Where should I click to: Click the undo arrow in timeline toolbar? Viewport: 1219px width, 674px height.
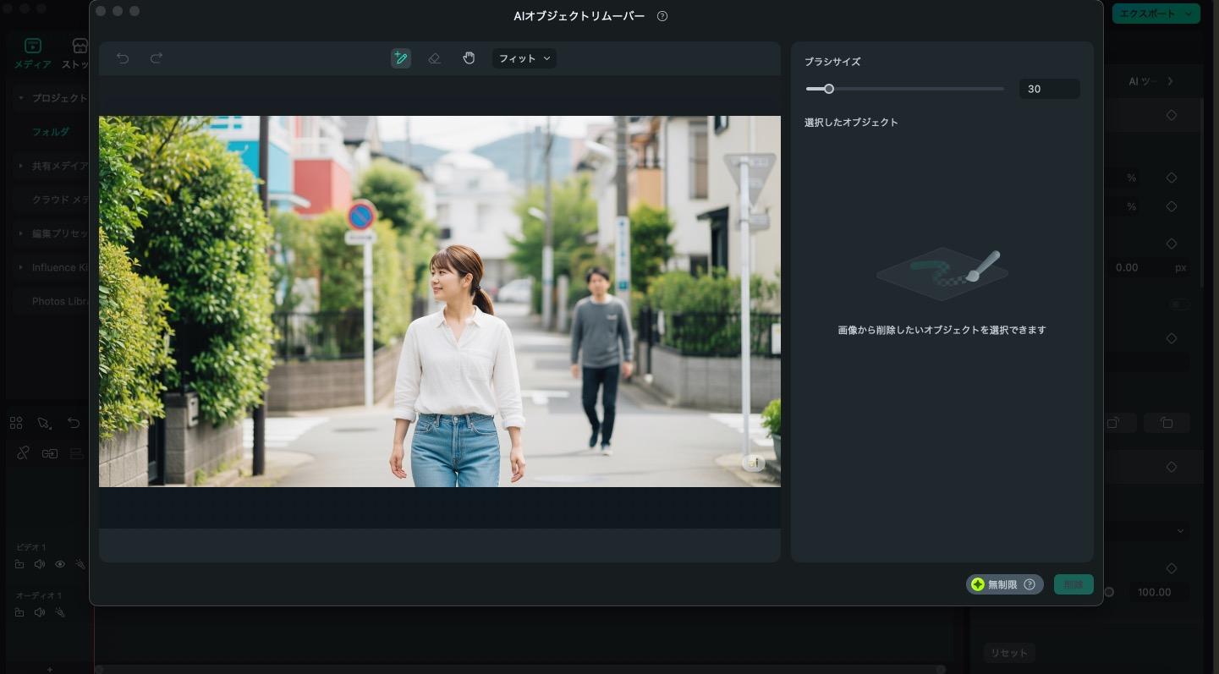coord(74,423)
